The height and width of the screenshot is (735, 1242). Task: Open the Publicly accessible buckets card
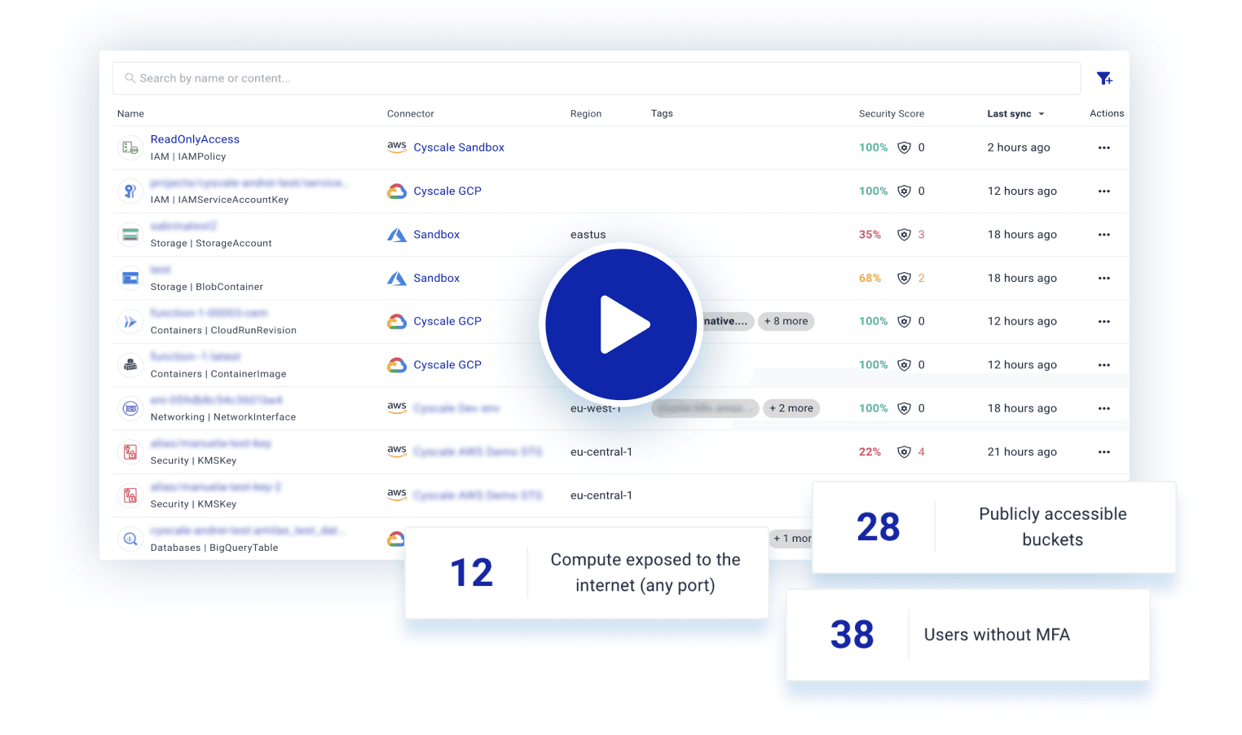click(x=993, y=527)
